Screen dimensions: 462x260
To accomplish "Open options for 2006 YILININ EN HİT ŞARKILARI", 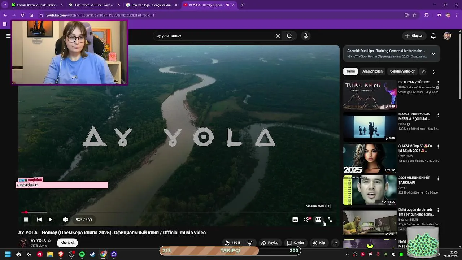I will pyautogui.click(x=438, y=178).
